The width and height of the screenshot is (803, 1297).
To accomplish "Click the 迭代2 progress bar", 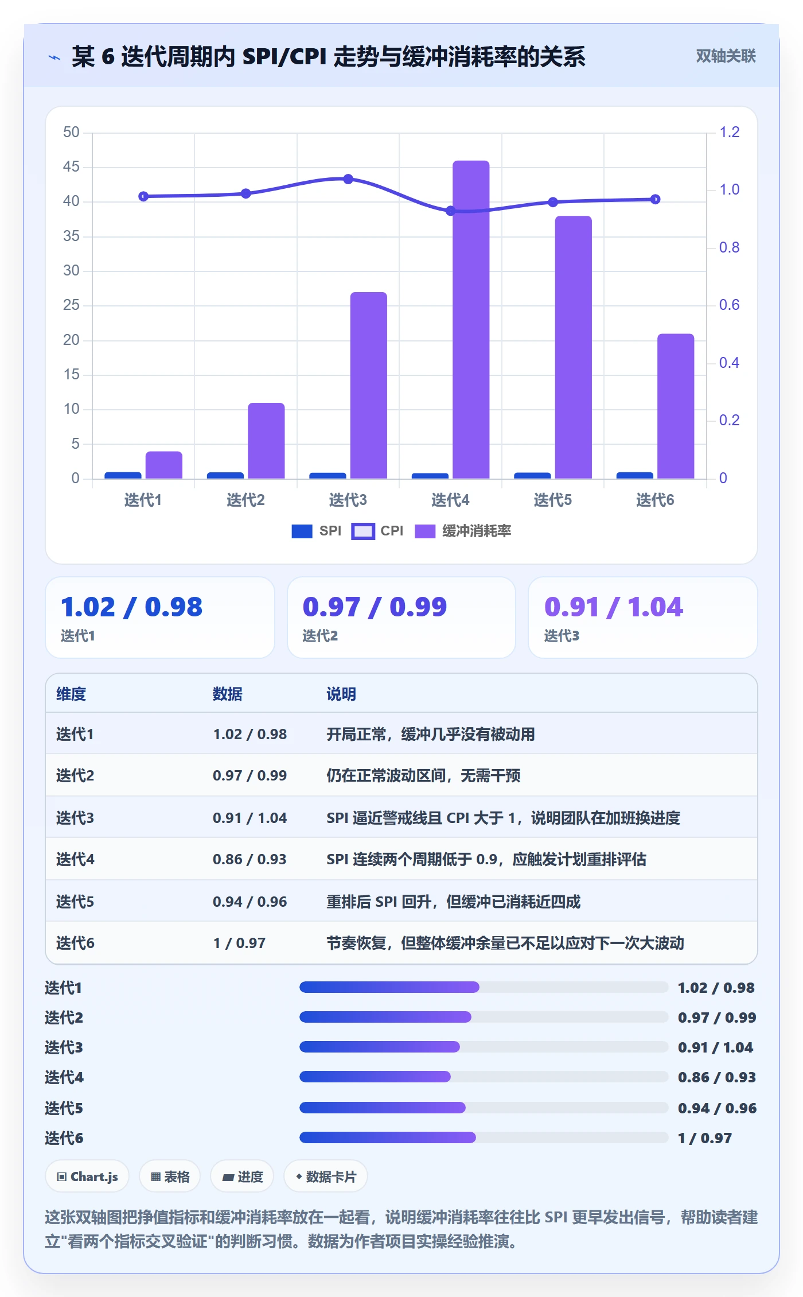I will coord(484,1017).
